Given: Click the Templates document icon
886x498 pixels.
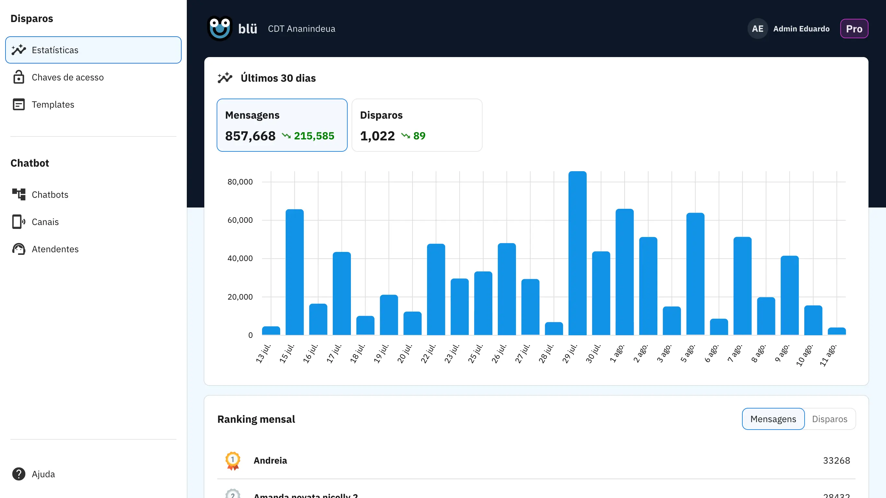Looking at the screenshot, I should (18, 104).
